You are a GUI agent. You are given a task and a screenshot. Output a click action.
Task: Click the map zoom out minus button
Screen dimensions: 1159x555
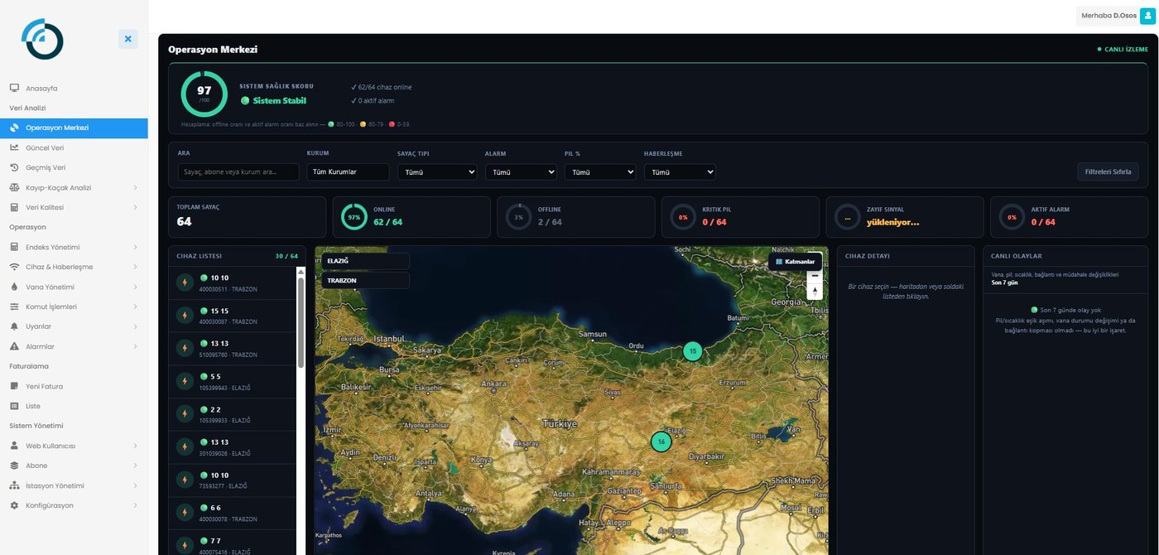(815, 276)
